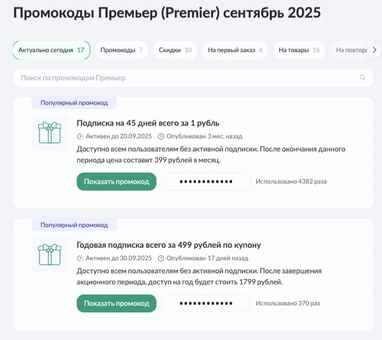Click the search magnifier icon
Screen dimensions: 382x340
pos(362,78)
